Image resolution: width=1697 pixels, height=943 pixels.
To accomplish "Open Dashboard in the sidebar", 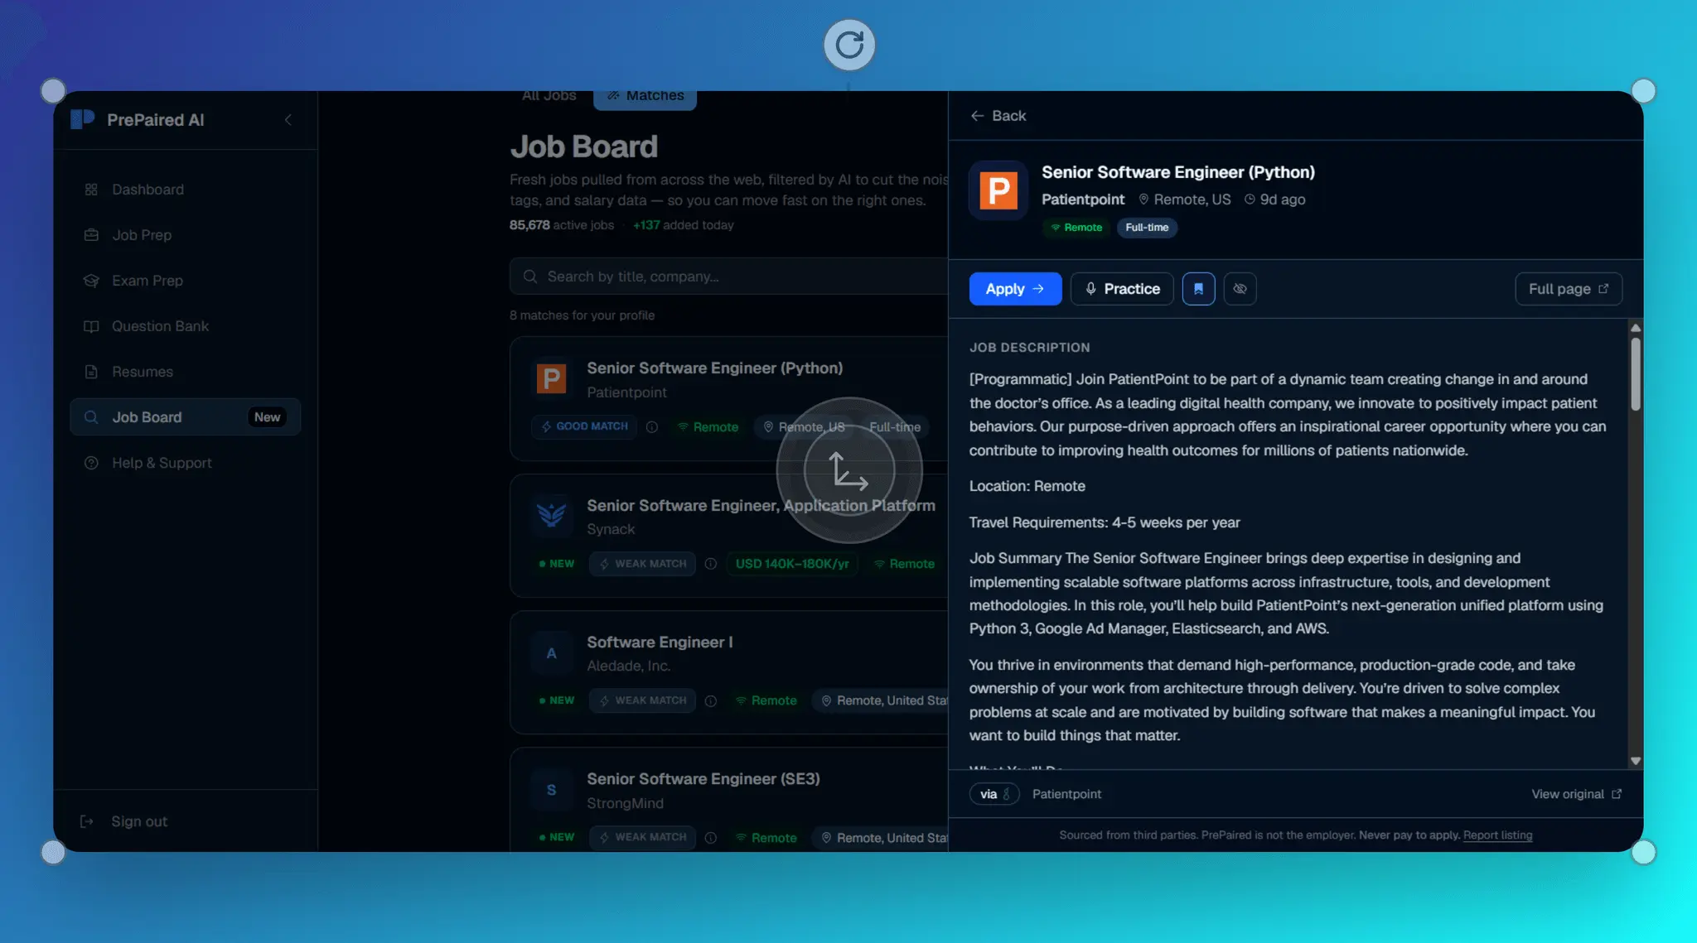I will tap(186, 190).
